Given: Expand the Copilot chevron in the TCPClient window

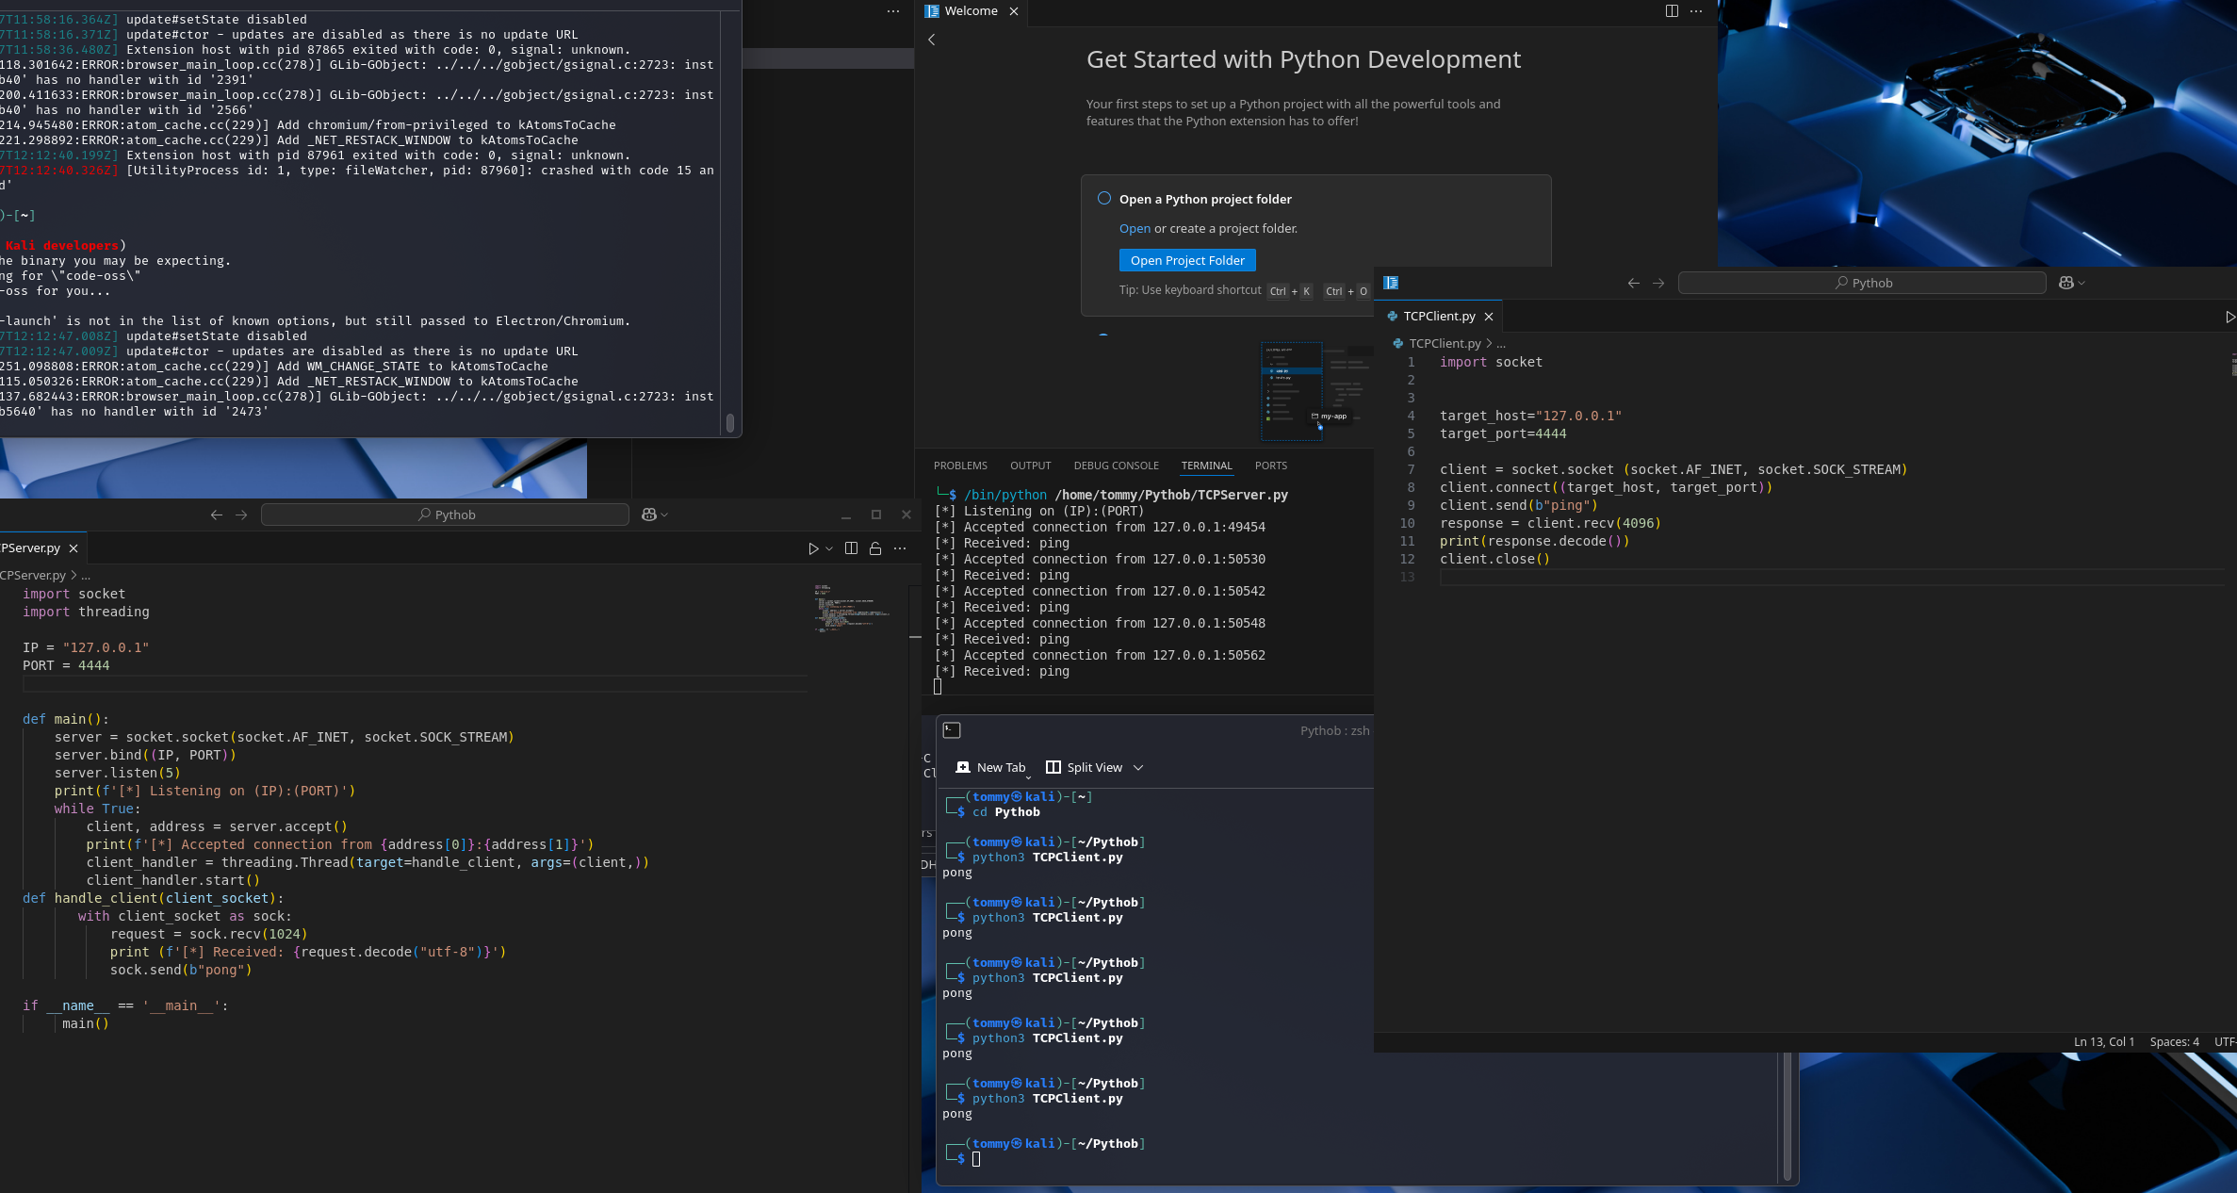Looking at the screenshot, I should click(x=2082, y=283).
